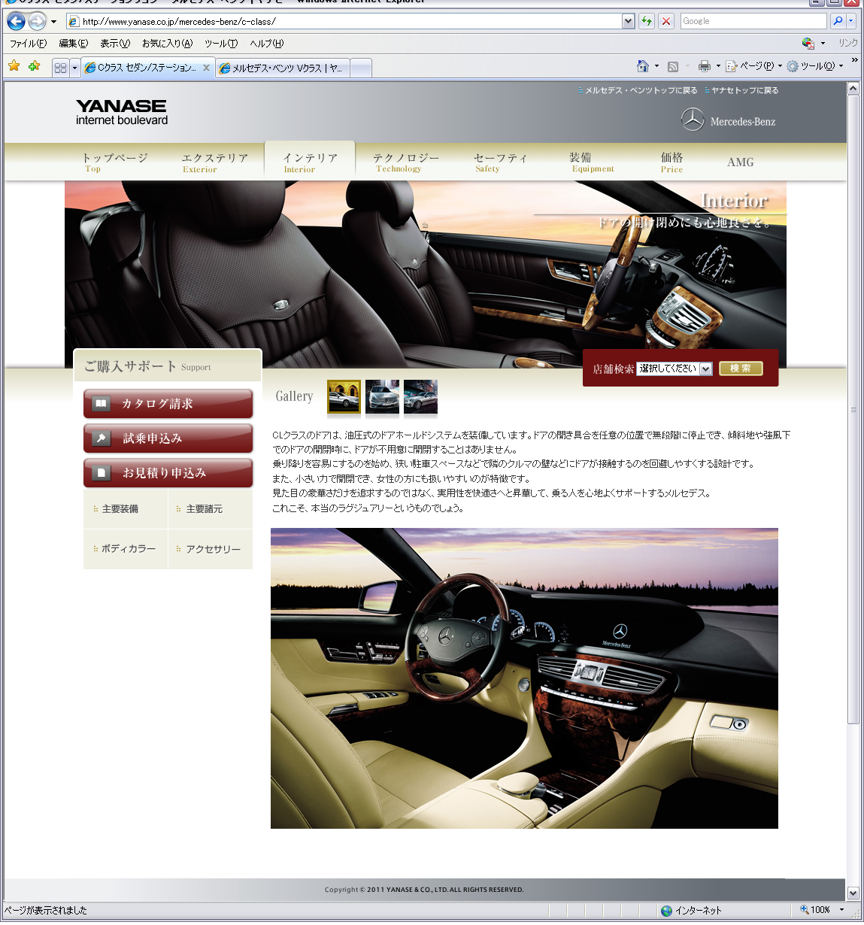
Task: Open the ファイル(F) menu
Action: [28, 44]
